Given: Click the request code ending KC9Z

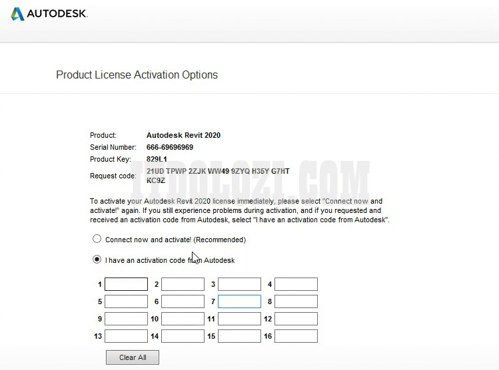Looking at the screenshot, I should click(x=156, y=180).
